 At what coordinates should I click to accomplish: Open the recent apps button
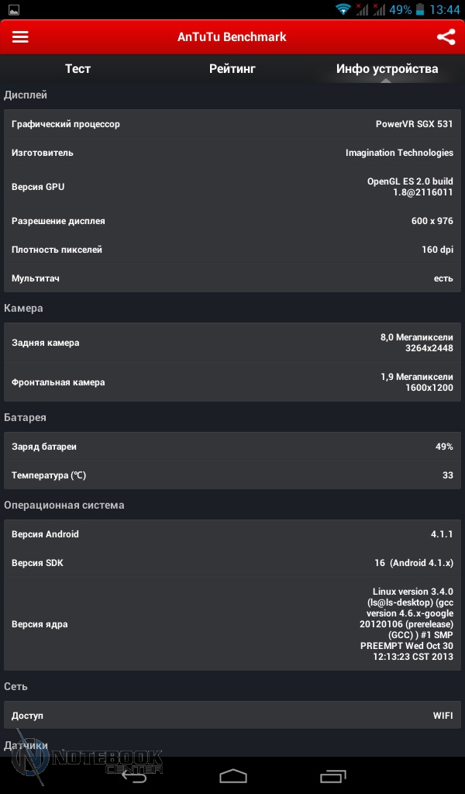point(332,775)
